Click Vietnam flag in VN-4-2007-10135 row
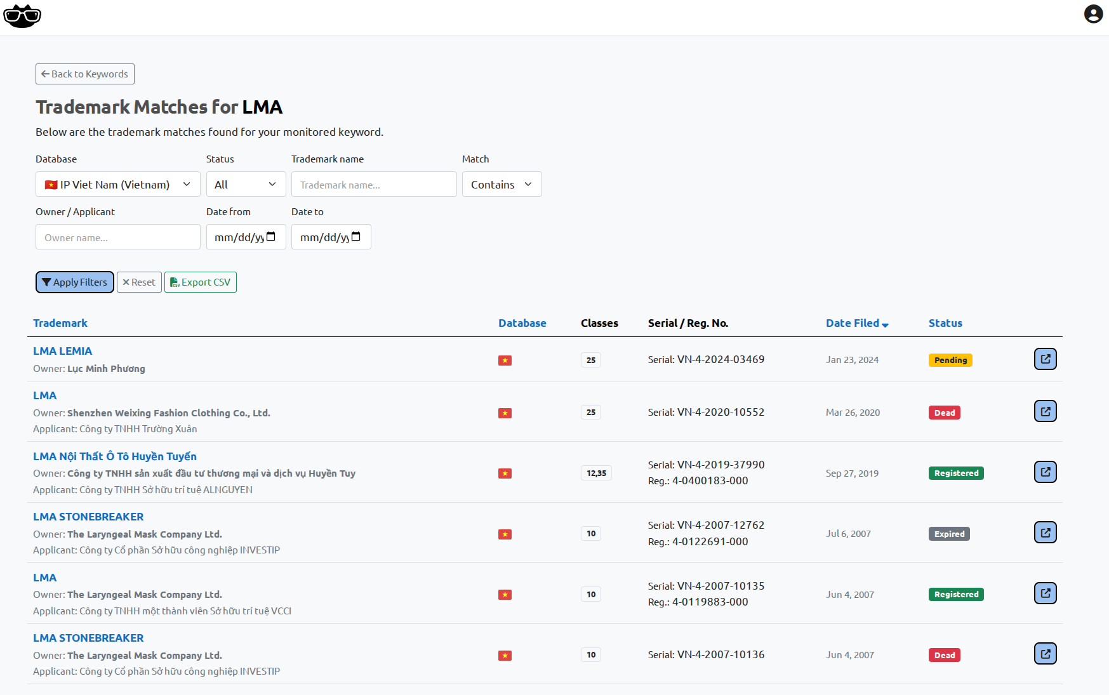The width and height of the screenshot is (1109, 695). tap(505, 595)
